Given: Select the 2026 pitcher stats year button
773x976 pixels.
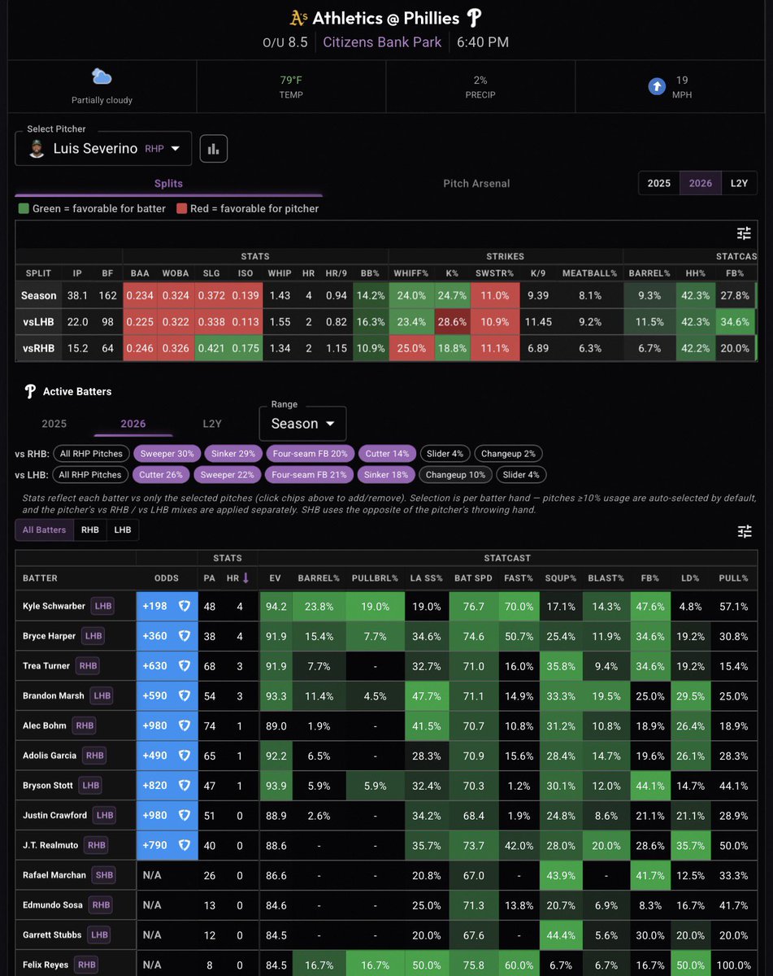Looking at the screenshot, I should click(701, 183).
